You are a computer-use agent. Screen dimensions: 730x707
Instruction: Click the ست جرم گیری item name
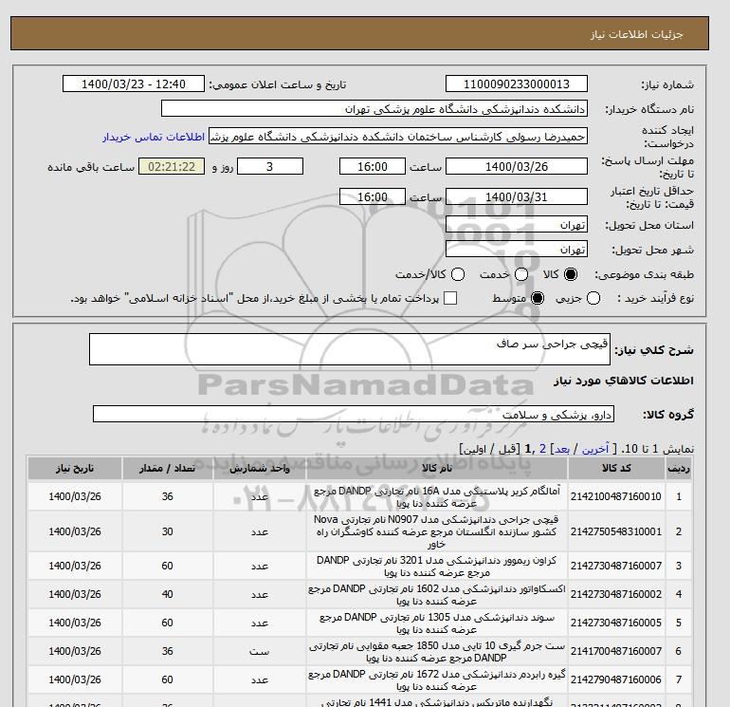437,652
